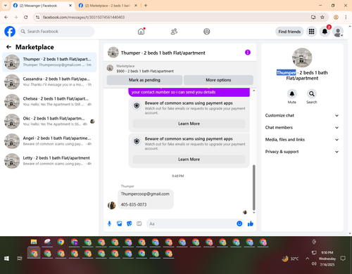
Task: Attach a file with the photo icon
Action: pos(120,223)
